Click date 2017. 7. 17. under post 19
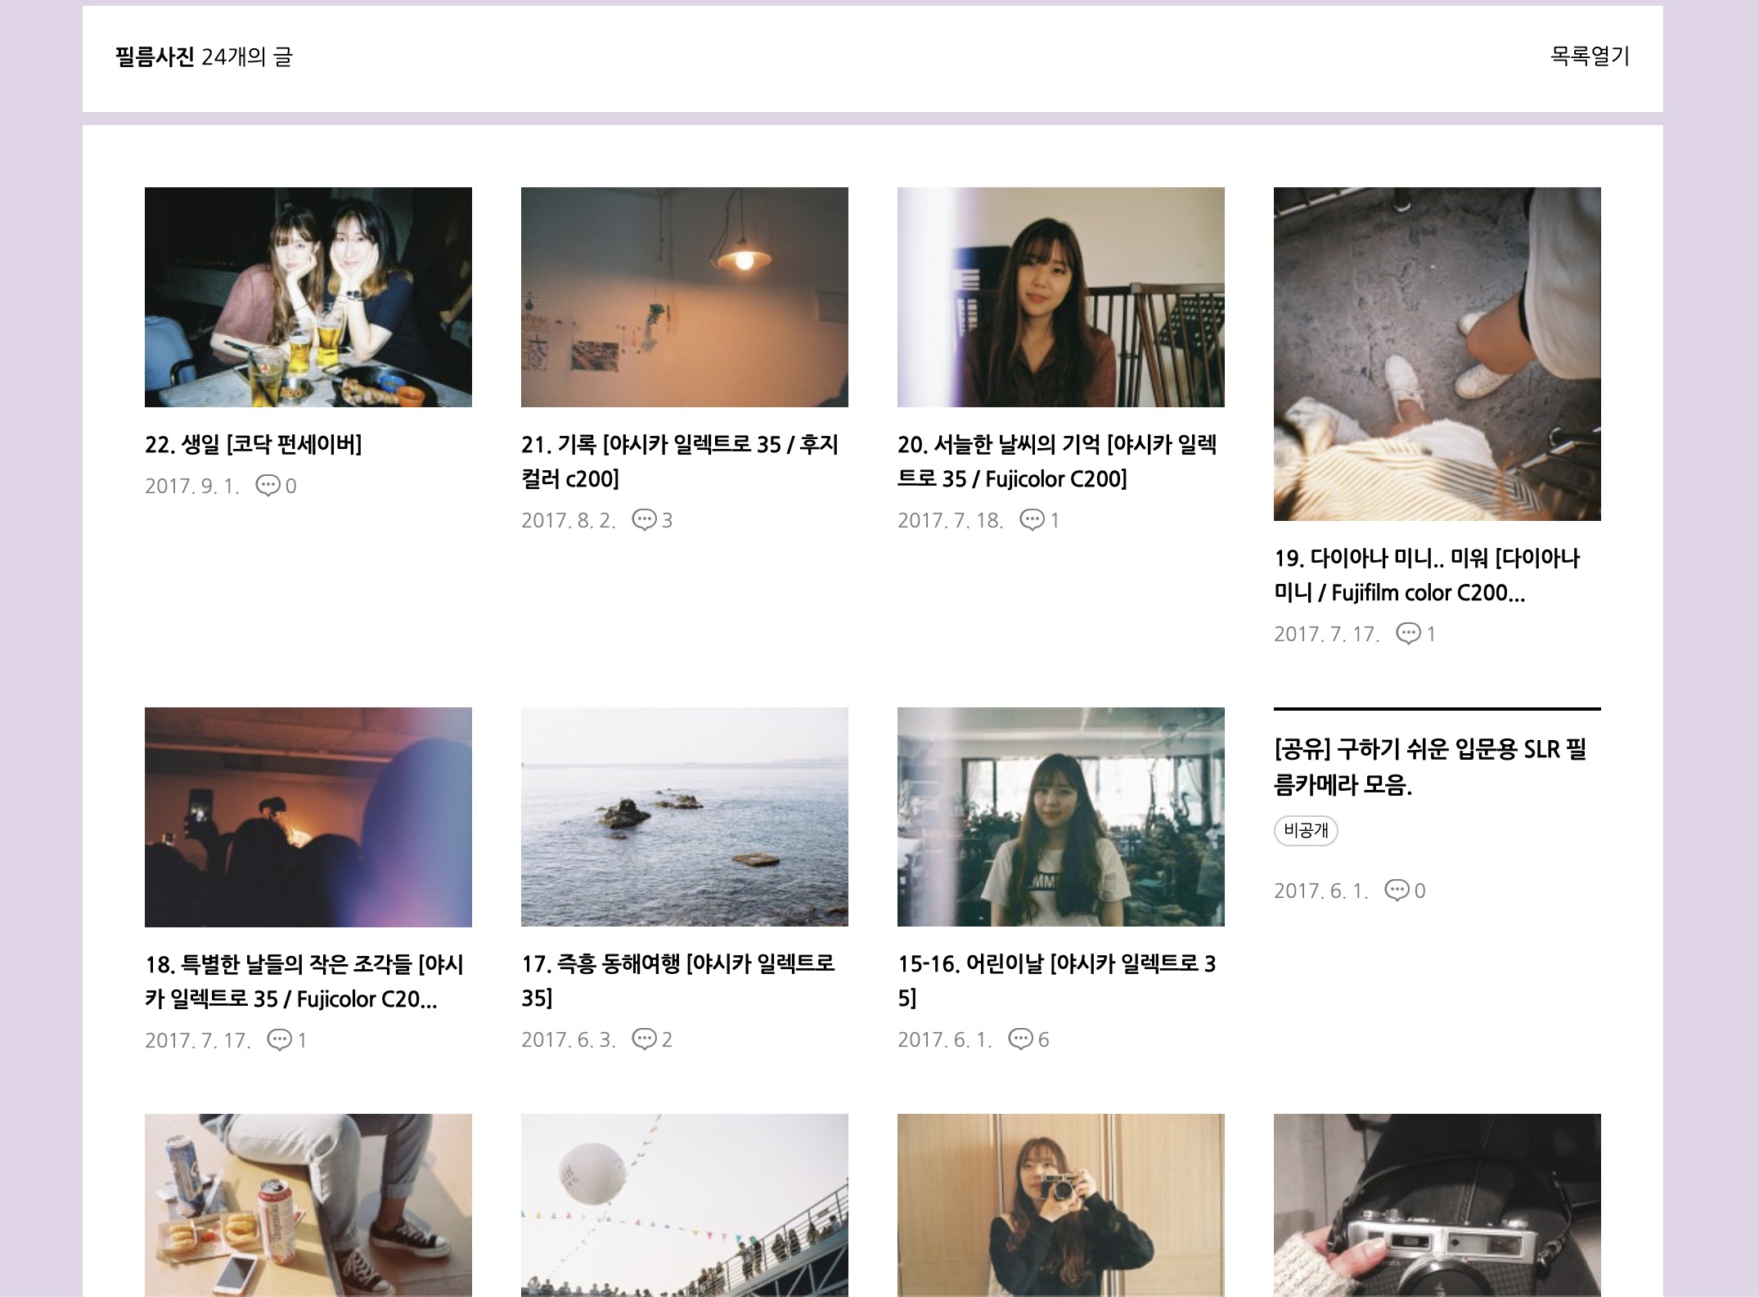Screen dimensions: 1759x1297 pyautogui.click(x=1327, y=635)
